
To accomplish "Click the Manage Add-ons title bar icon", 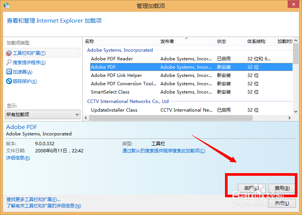I will 7,5.
